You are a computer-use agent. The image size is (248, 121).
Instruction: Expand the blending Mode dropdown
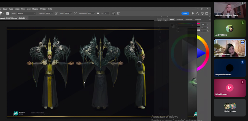26,13
